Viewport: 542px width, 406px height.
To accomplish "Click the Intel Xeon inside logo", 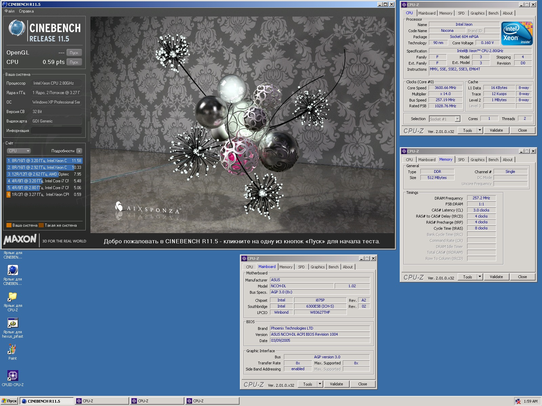I will click(x=517, y=33).
